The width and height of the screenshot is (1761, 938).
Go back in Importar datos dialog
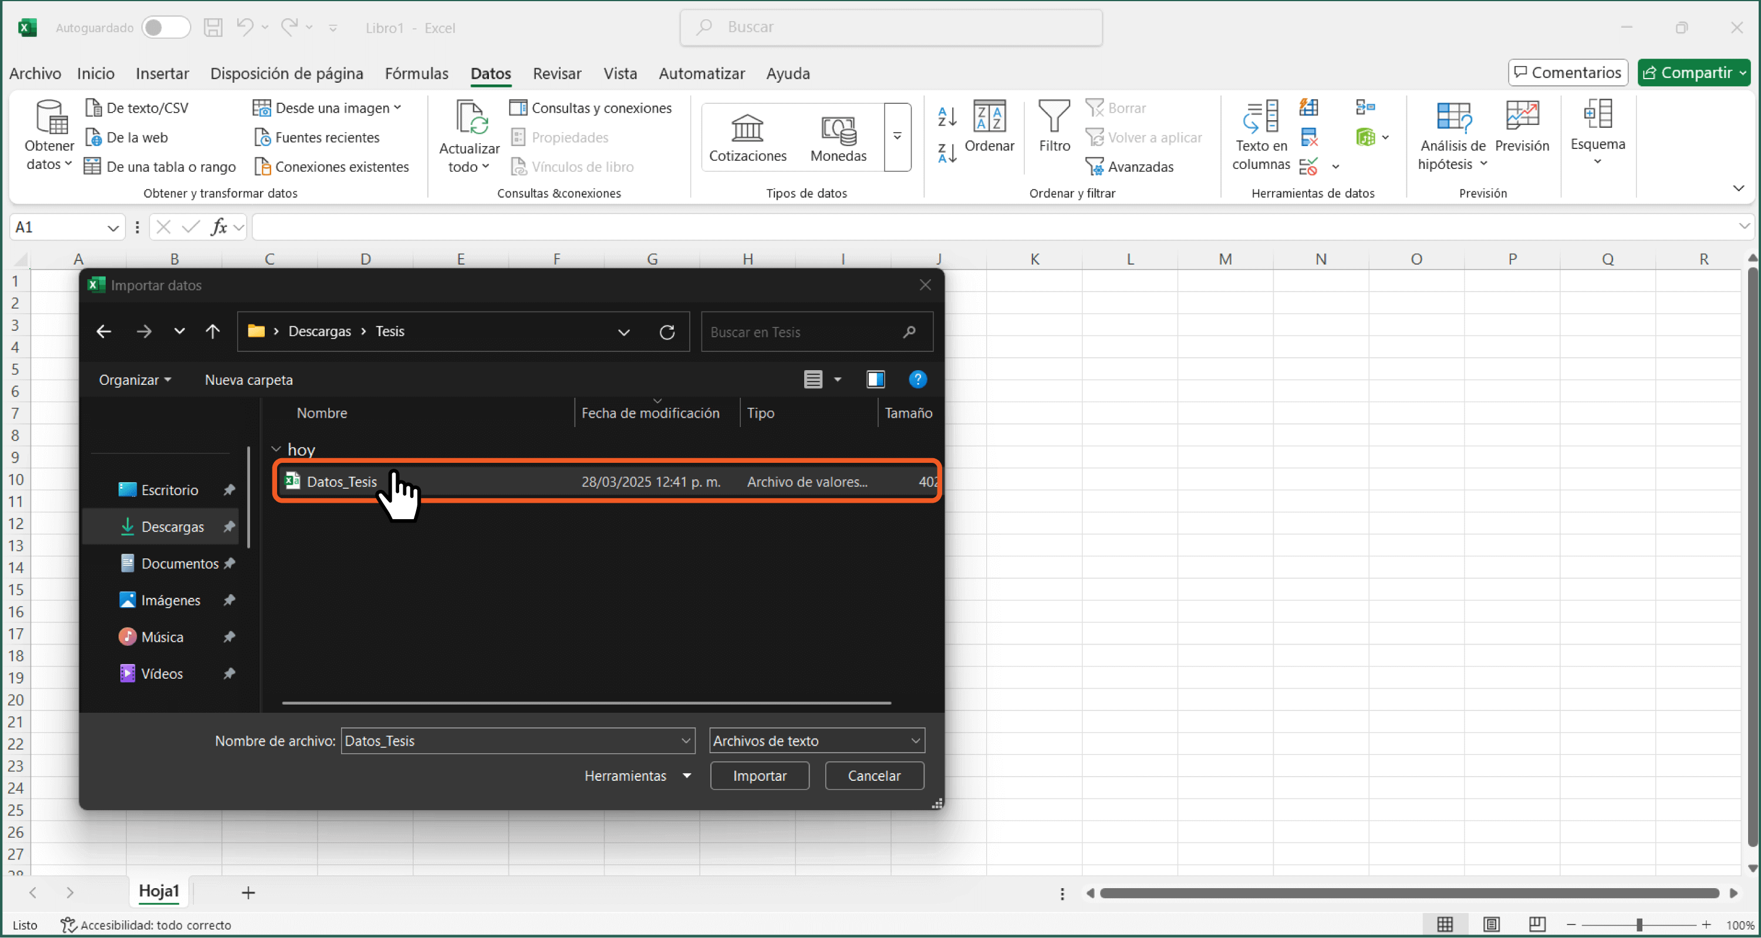[x=104, y=332]
